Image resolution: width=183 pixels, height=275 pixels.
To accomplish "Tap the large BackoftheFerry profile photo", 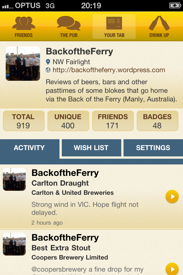I will click(x=23, y=64).
